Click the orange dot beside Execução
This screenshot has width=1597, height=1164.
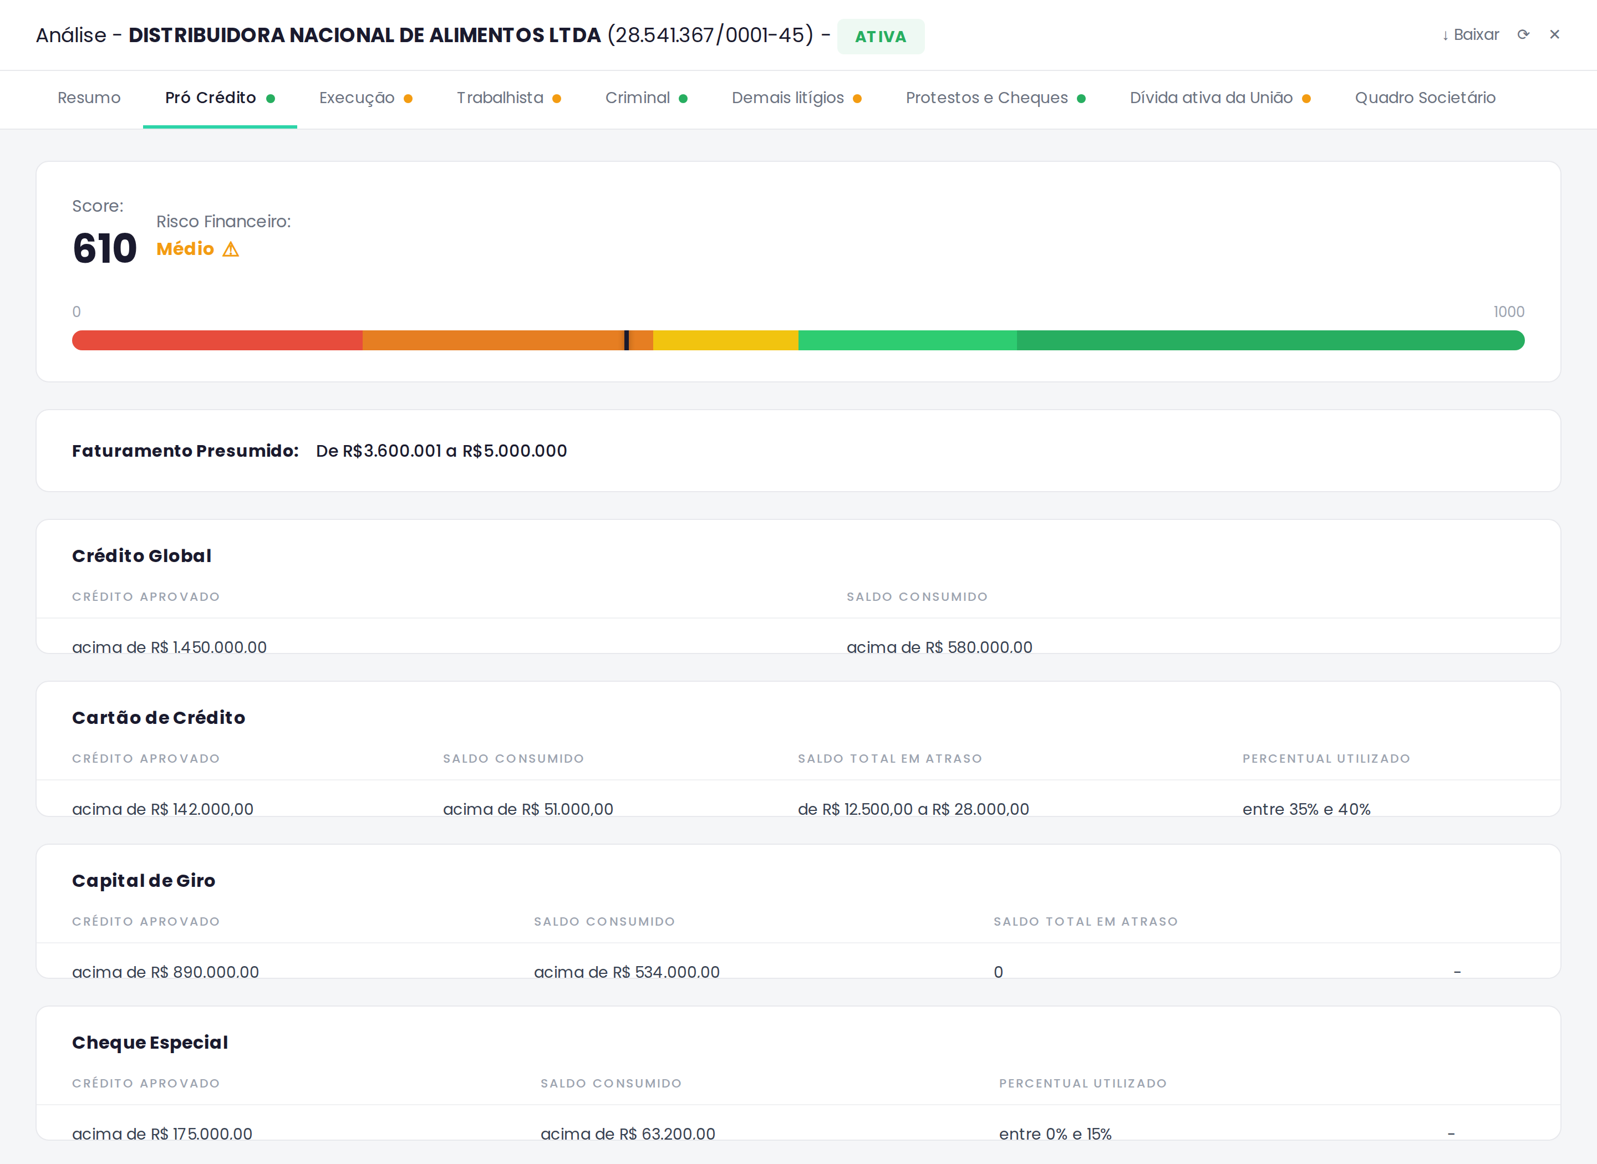coord(408,99)
